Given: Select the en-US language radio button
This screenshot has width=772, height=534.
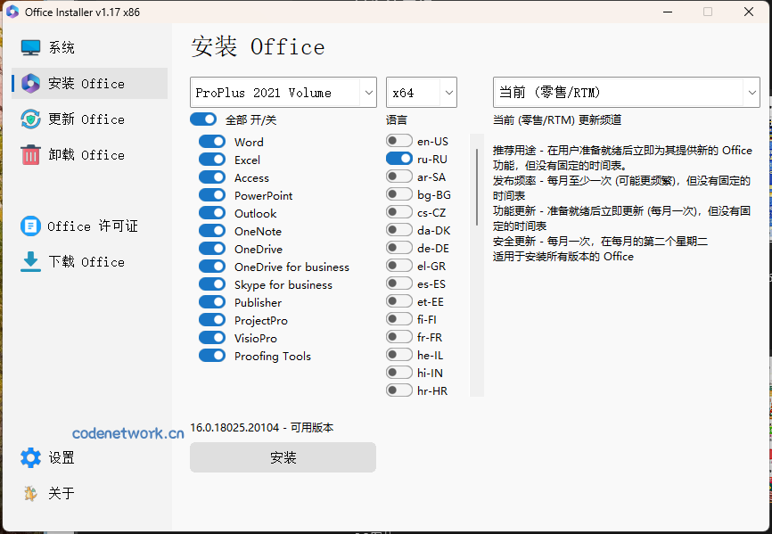Looking at the screenshot, I should [398, 140].
